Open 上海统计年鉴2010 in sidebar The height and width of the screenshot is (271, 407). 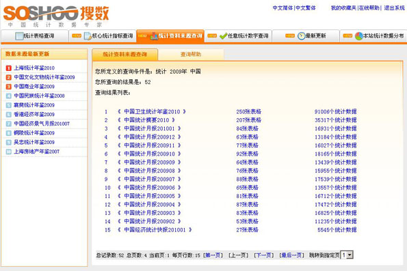tap(34, 68)
